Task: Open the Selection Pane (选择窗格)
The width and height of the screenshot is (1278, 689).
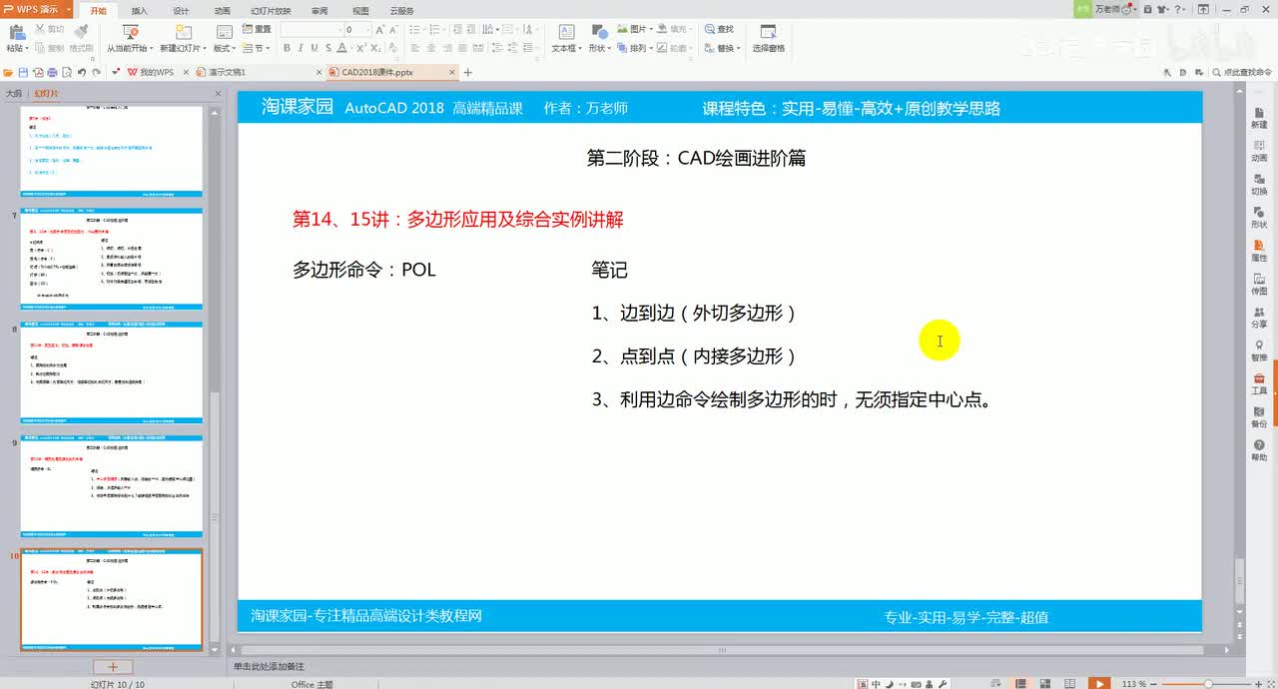Action: coord(769,40)
